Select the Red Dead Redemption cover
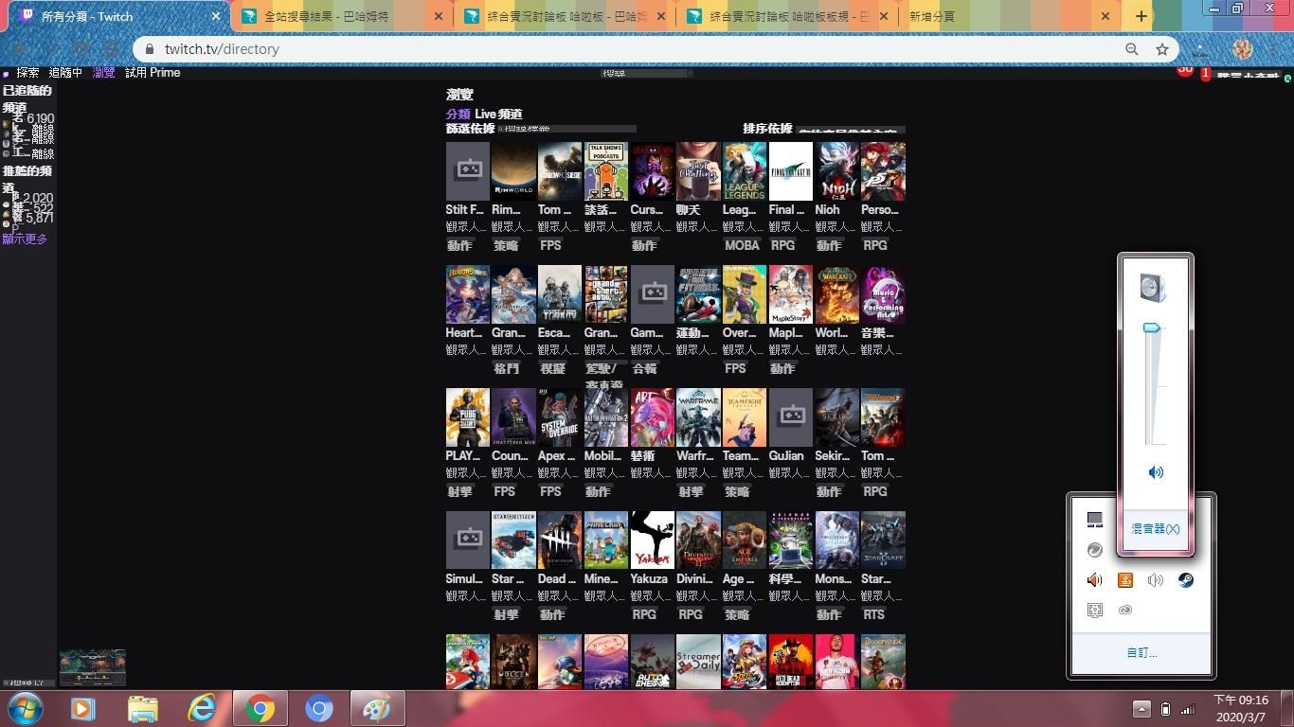The height and width of the screenshot is (727, 1294). coord(791,662)
